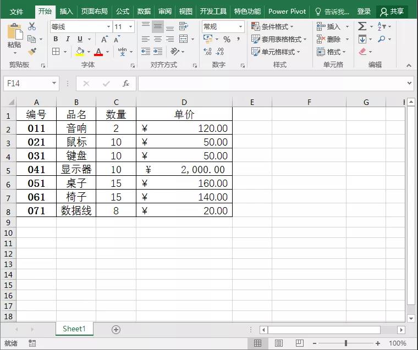Toggle wrap text icon
This screenshot has height=350, width=418.
(183, 26)
